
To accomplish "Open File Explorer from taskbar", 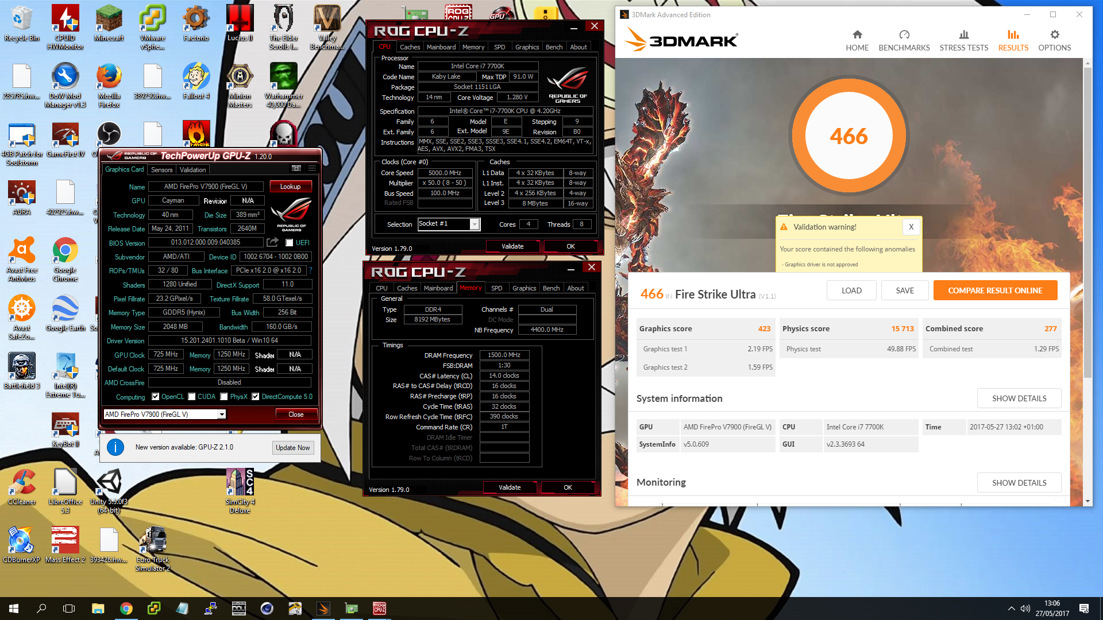I will tap(98, 609).
